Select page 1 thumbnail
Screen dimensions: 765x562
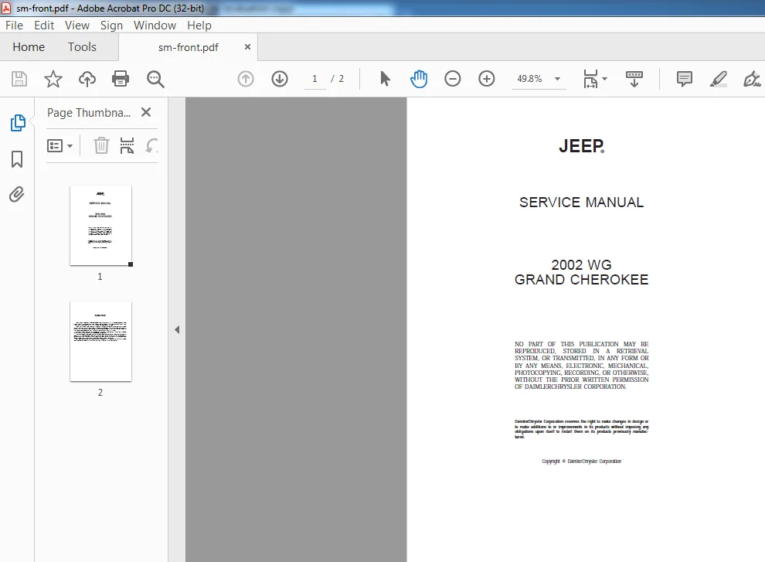[100, 226]
